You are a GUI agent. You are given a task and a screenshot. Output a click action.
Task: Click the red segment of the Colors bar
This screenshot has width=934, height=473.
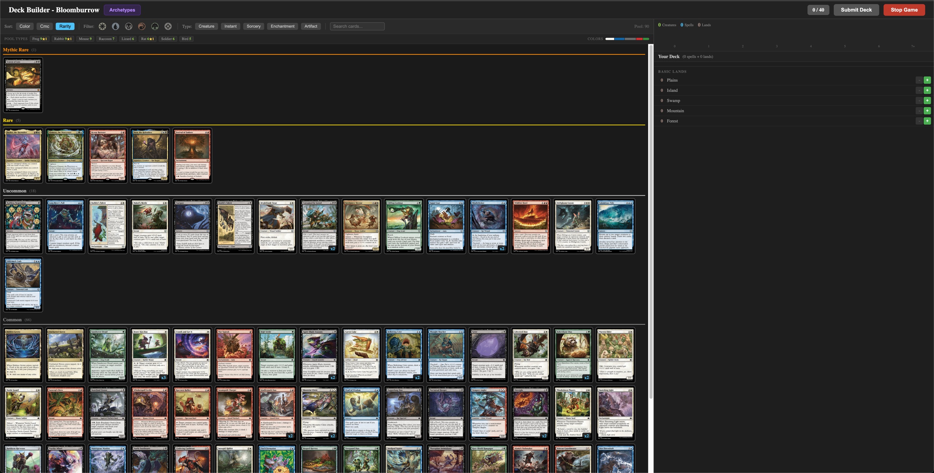tap(640, 39)
